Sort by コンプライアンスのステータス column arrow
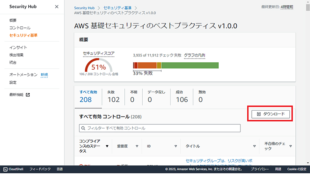Viewport: 310px width, 174px height. (107, 146)
